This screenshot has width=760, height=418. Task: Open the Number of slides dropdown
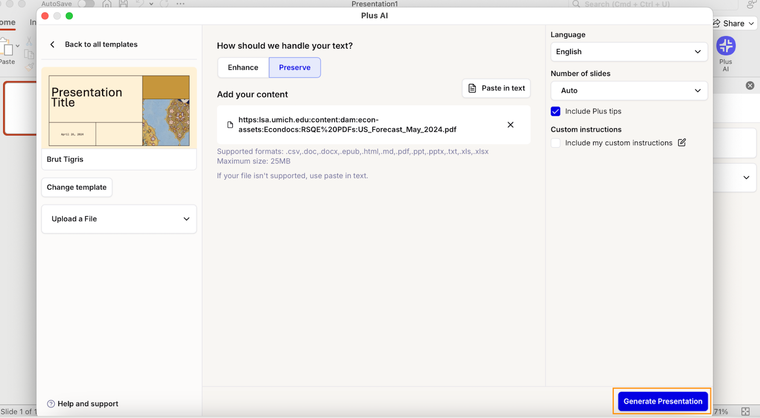pos(629,91)
